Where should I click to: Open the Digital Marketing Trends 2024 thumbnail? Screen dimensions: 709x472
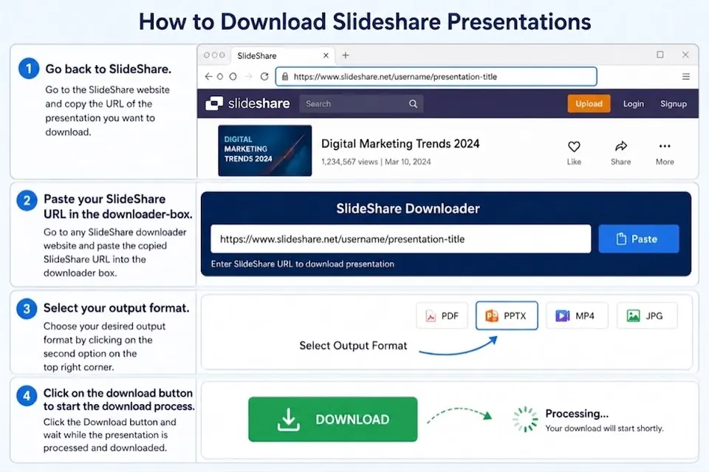point(265,151)
